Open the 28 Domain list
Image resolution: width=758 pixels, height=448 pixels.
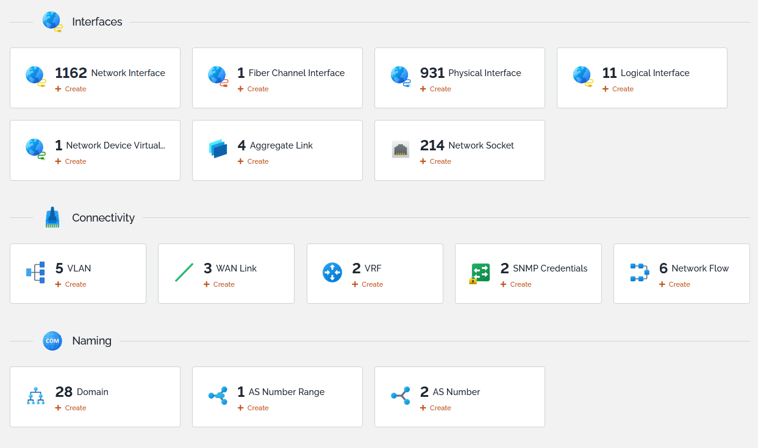[x=82, y=392]
